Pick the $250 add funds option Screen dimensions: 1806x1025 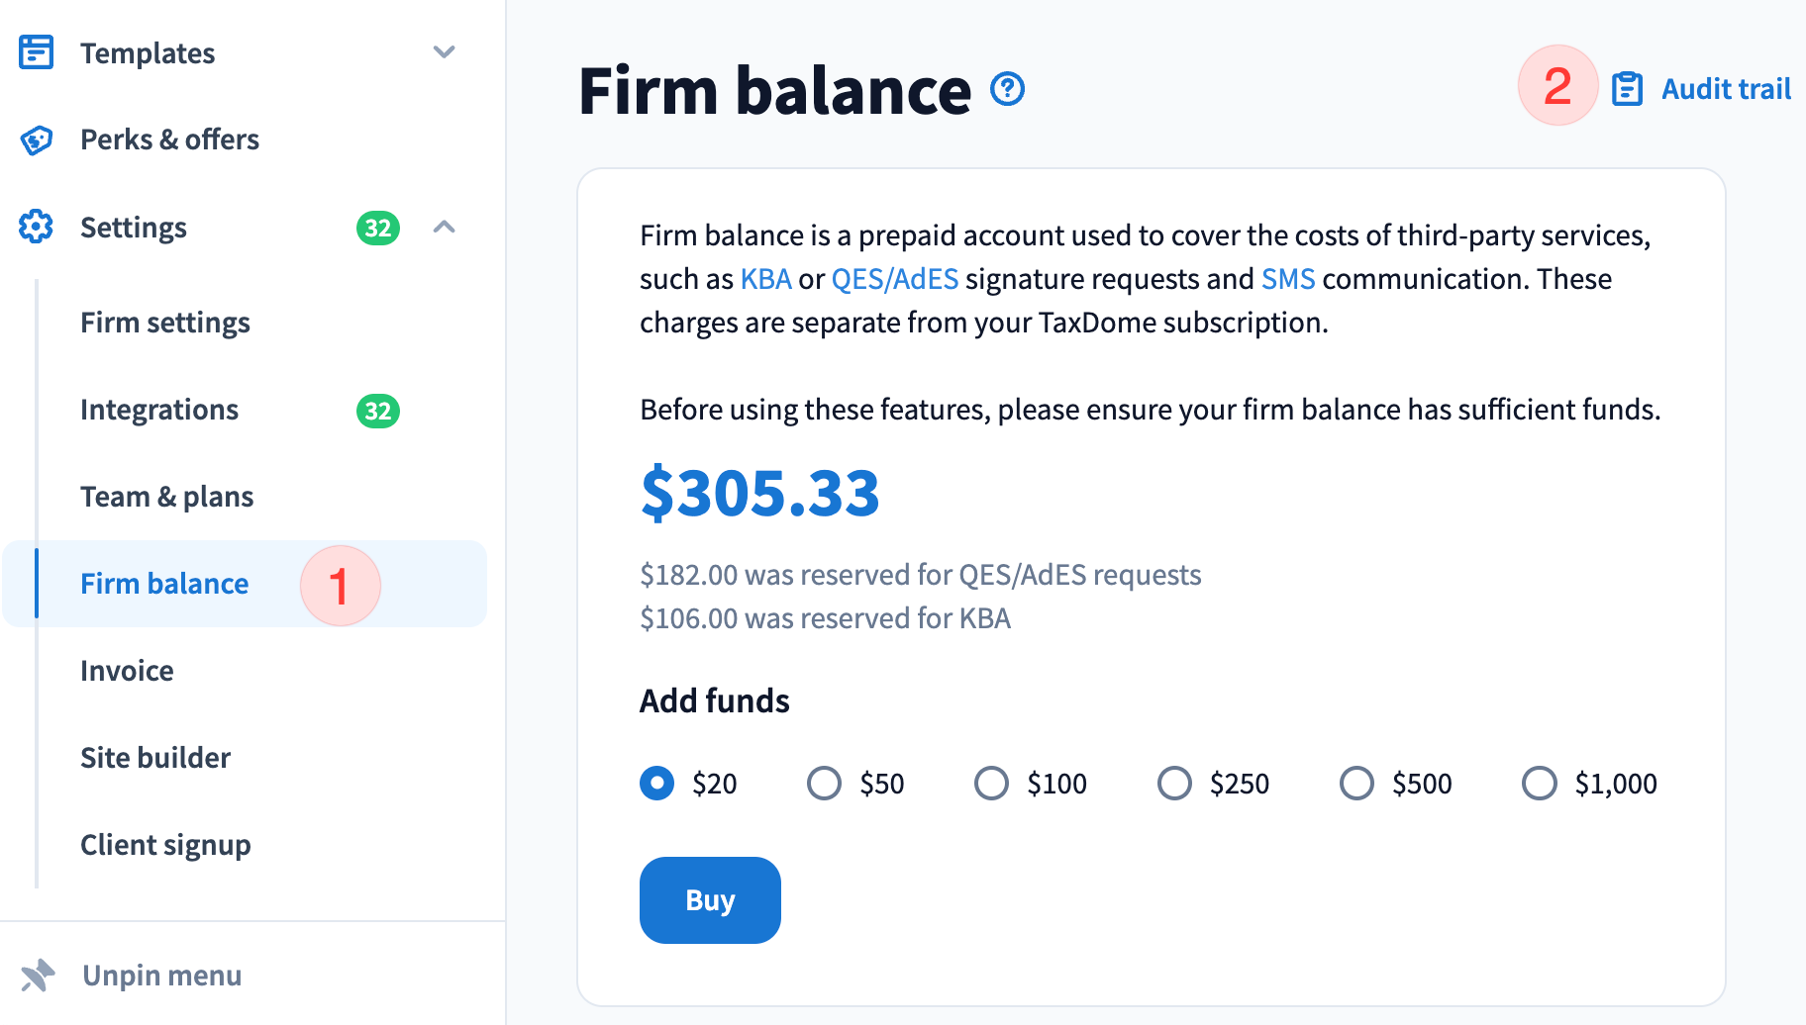[x=1174, y=784]
